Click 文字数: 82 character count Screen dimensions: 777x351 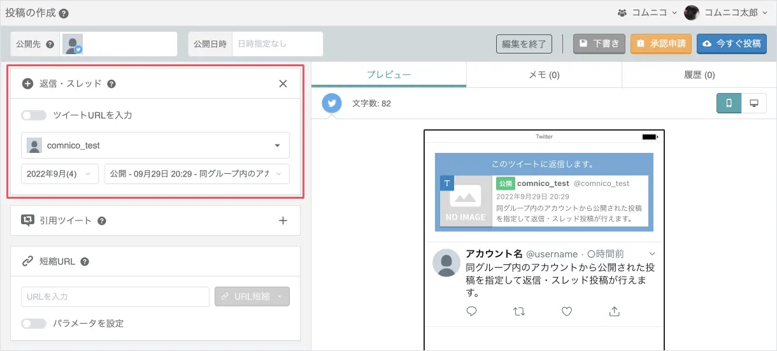point(371,103)
